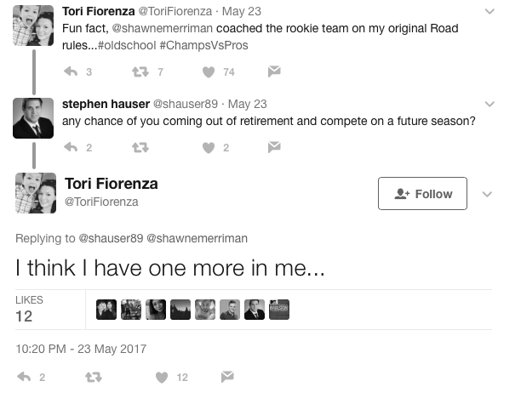Like stephen hauser's tweet with 2 likes
The image size is (521, 404).
[209, 148]
